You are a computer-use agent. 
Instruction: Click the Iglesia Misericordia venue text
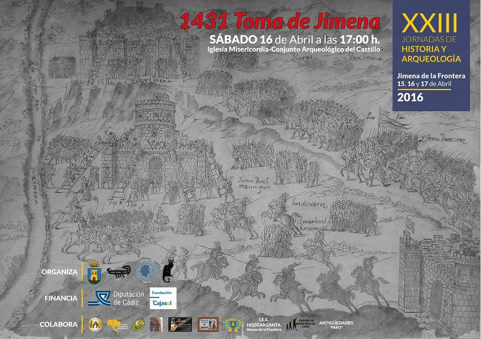point(293,50)
